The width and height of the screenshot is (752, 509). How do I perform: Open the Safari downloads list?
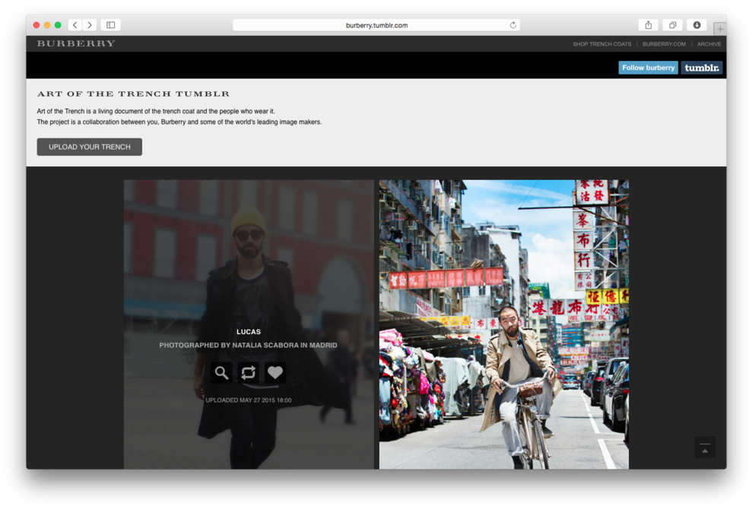[696, 25]
